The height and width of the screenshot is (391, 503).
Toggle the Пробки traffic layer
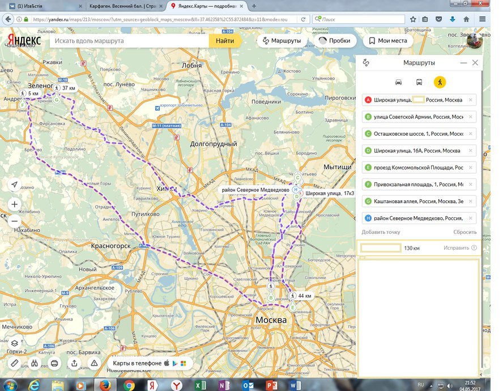334,41
